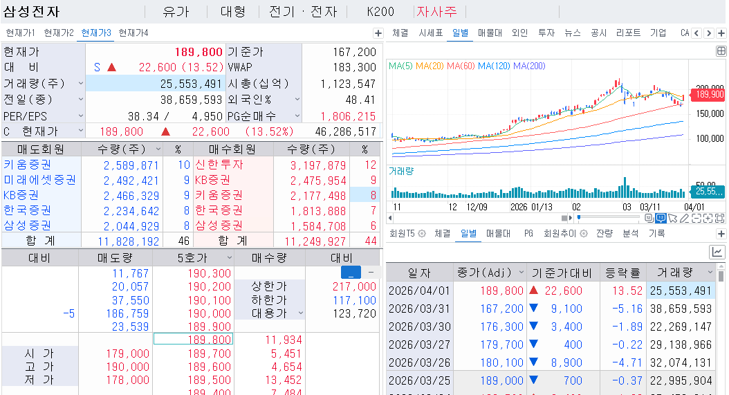Viewport: 729px width, 395px height.
Task: Add a new tab in the lower-right panel
Action: tap(721, 234)
